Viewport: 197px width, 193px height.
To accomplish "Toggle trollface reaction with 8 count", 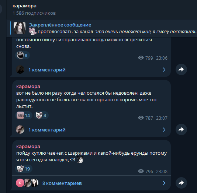I will click(23, 55).
